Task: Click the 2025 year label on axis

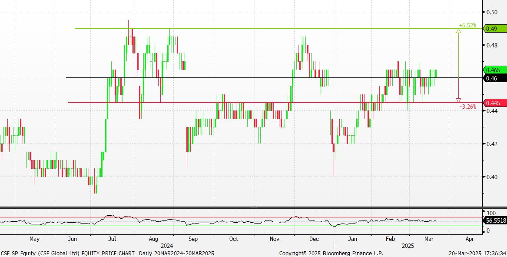Action: point(407,246)
